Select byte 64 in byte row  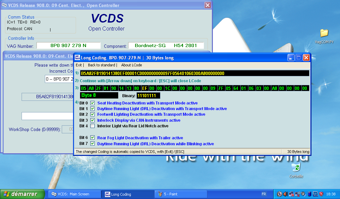pyautogui.click(x=236, y=88)
